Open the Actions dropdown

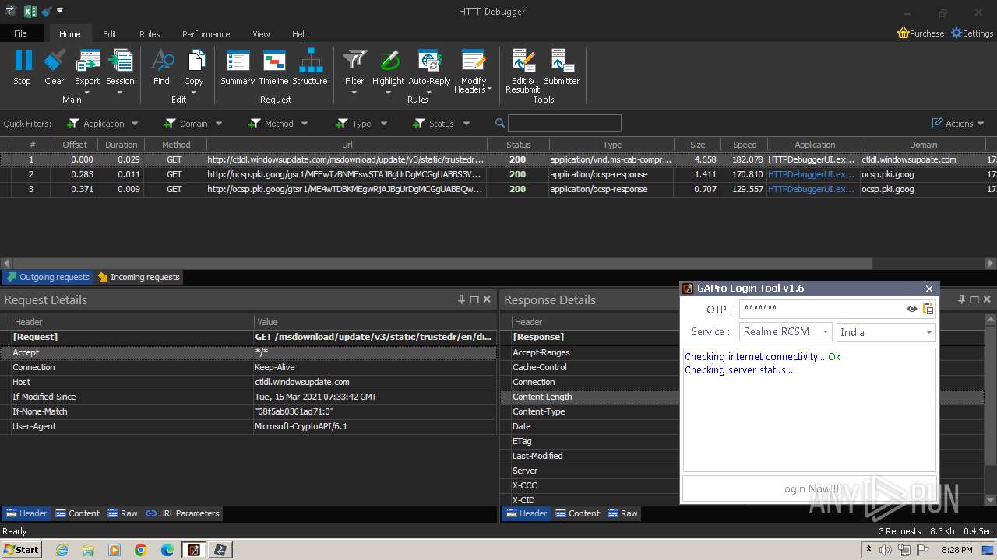959,124
